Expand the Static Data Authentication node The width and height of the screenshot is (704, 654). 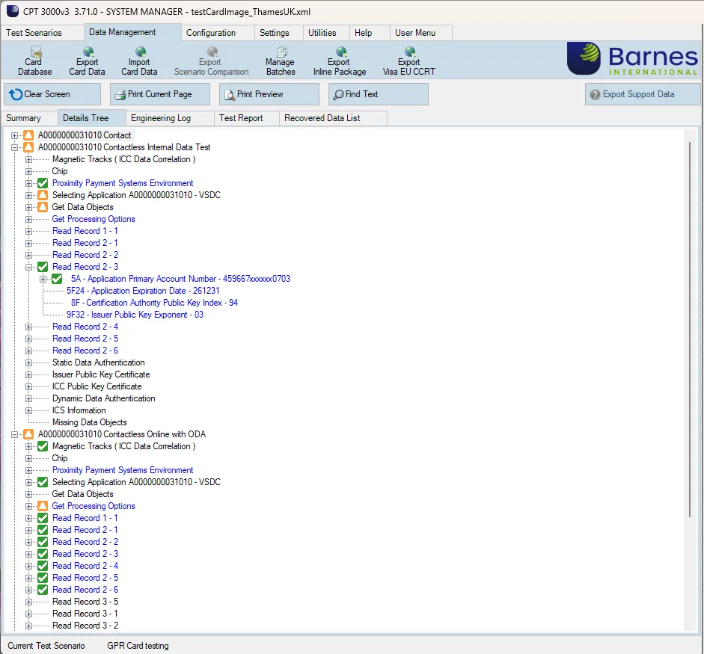point(29,363)
